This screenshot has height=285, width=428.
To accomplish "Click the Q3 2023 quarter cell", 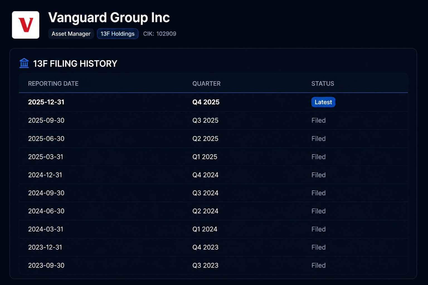I will [x=205, y=265].
